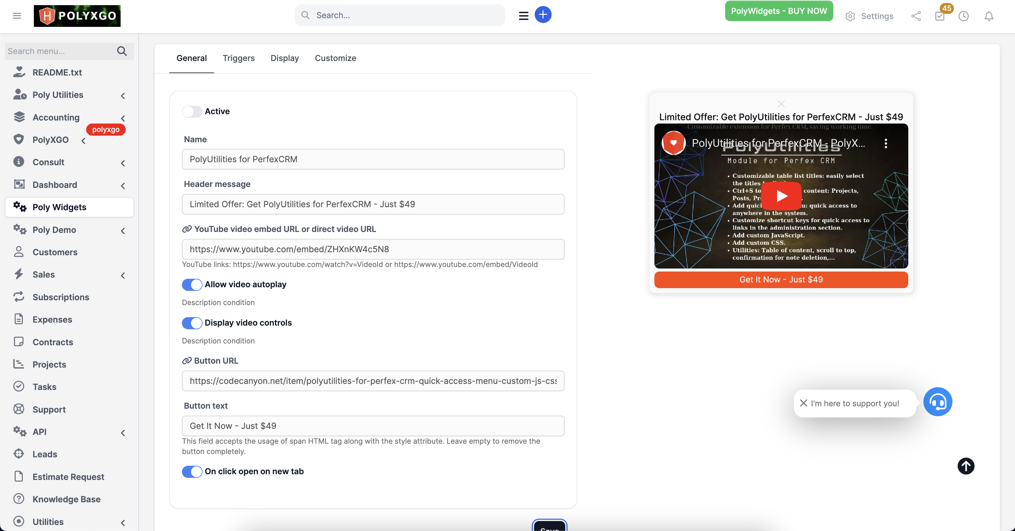Click the YouTube video URL input field

373,249
